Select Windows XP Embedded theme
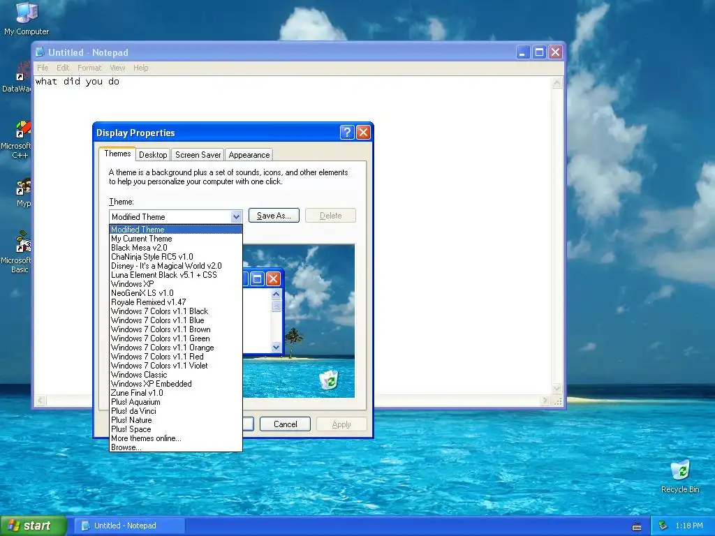The width and height of the screenshot is (715, 536). pos(175,384)
